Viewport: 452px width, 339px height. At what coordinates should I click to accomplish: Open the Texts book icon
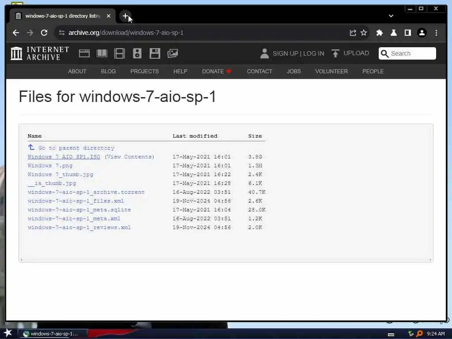coord(102,53)
